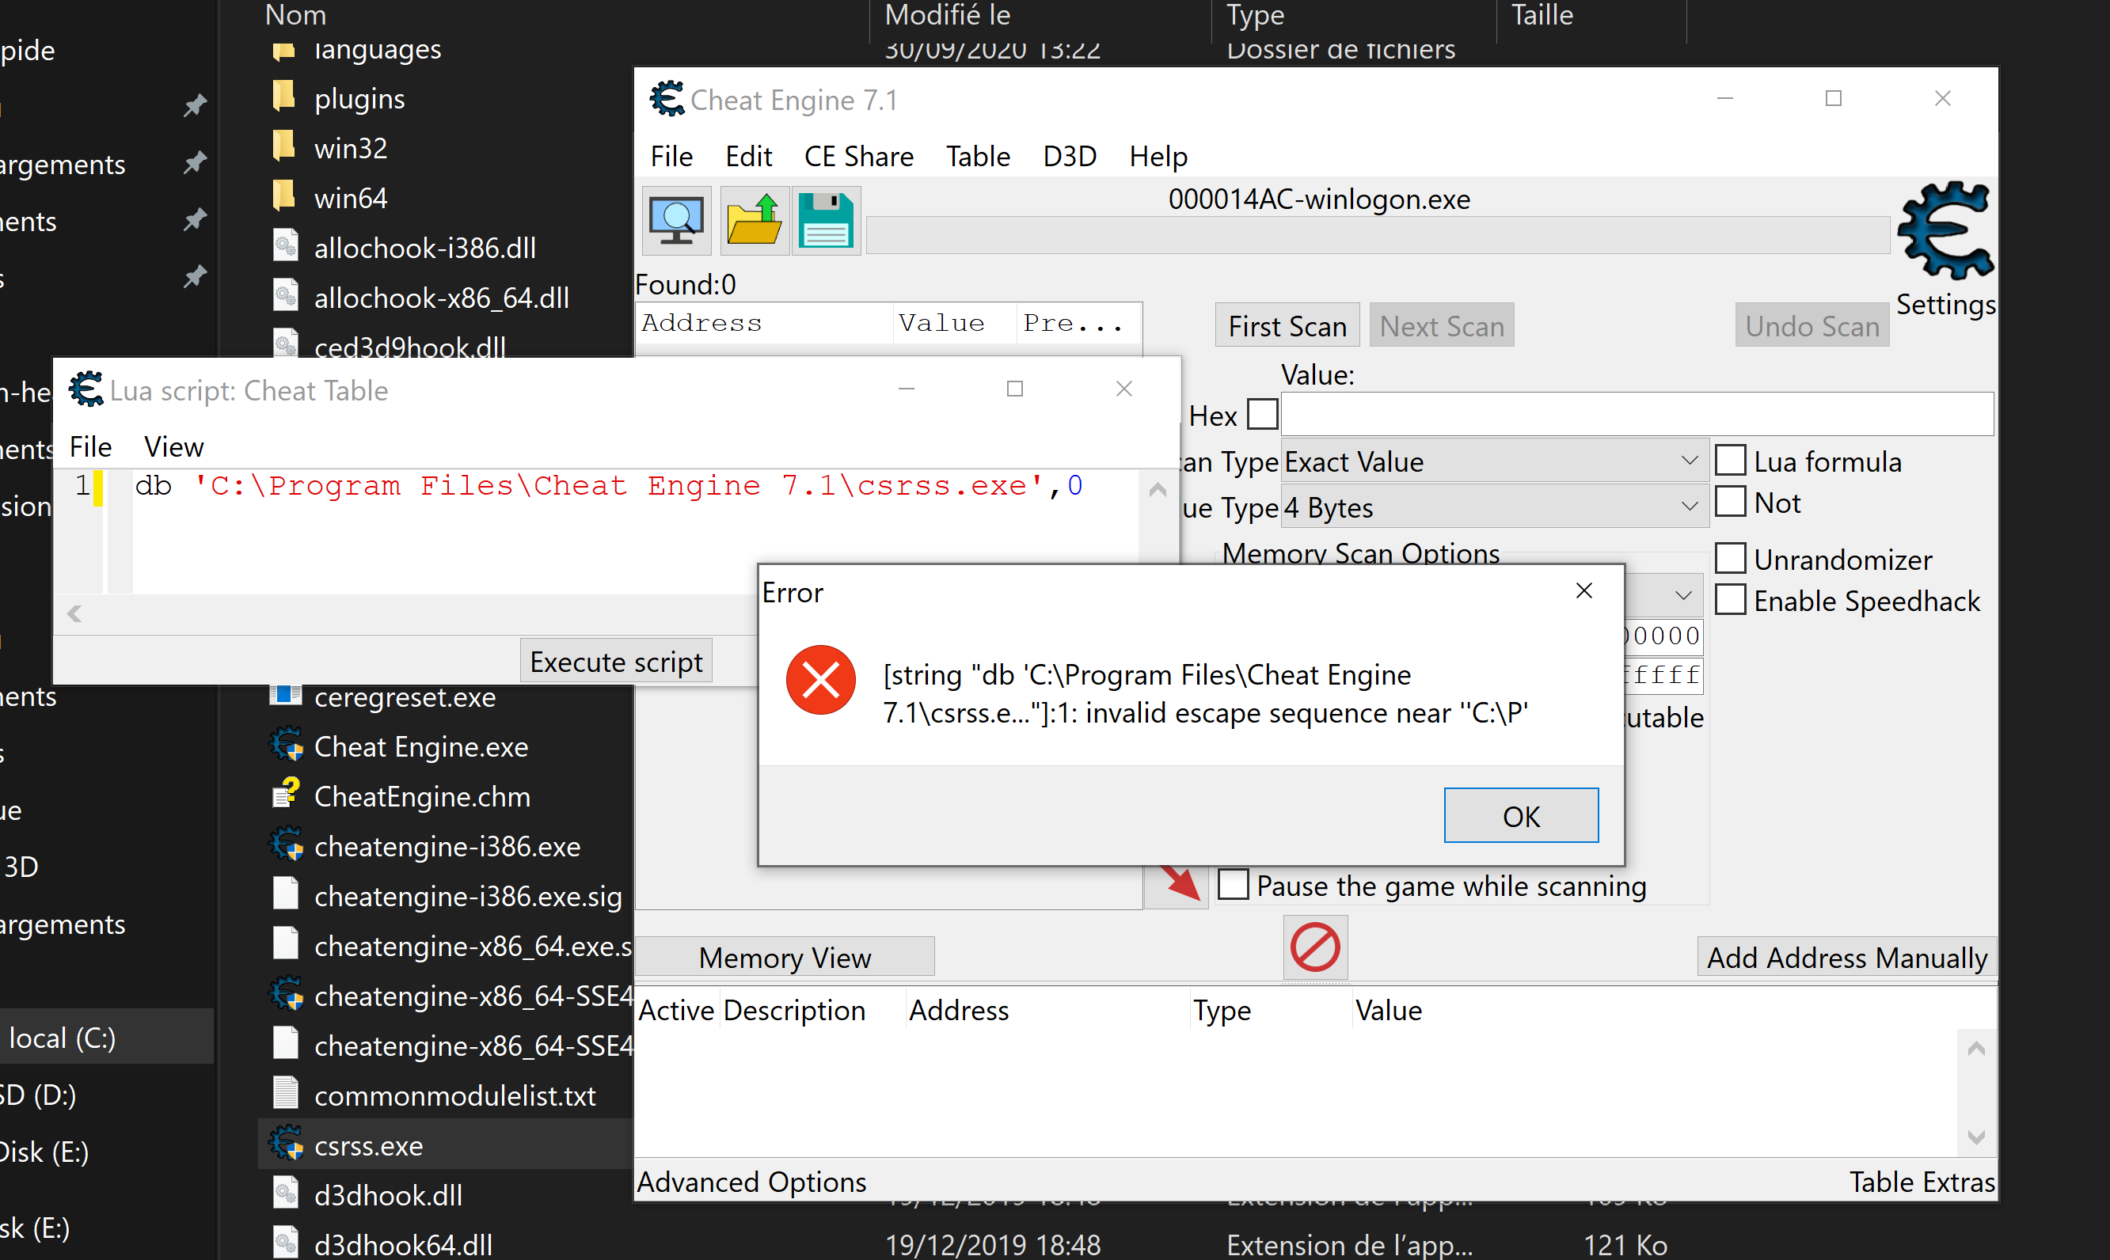Click into the Value input field
Viewport: 2110px width, 1260px height.
(x=1636, y=416)
